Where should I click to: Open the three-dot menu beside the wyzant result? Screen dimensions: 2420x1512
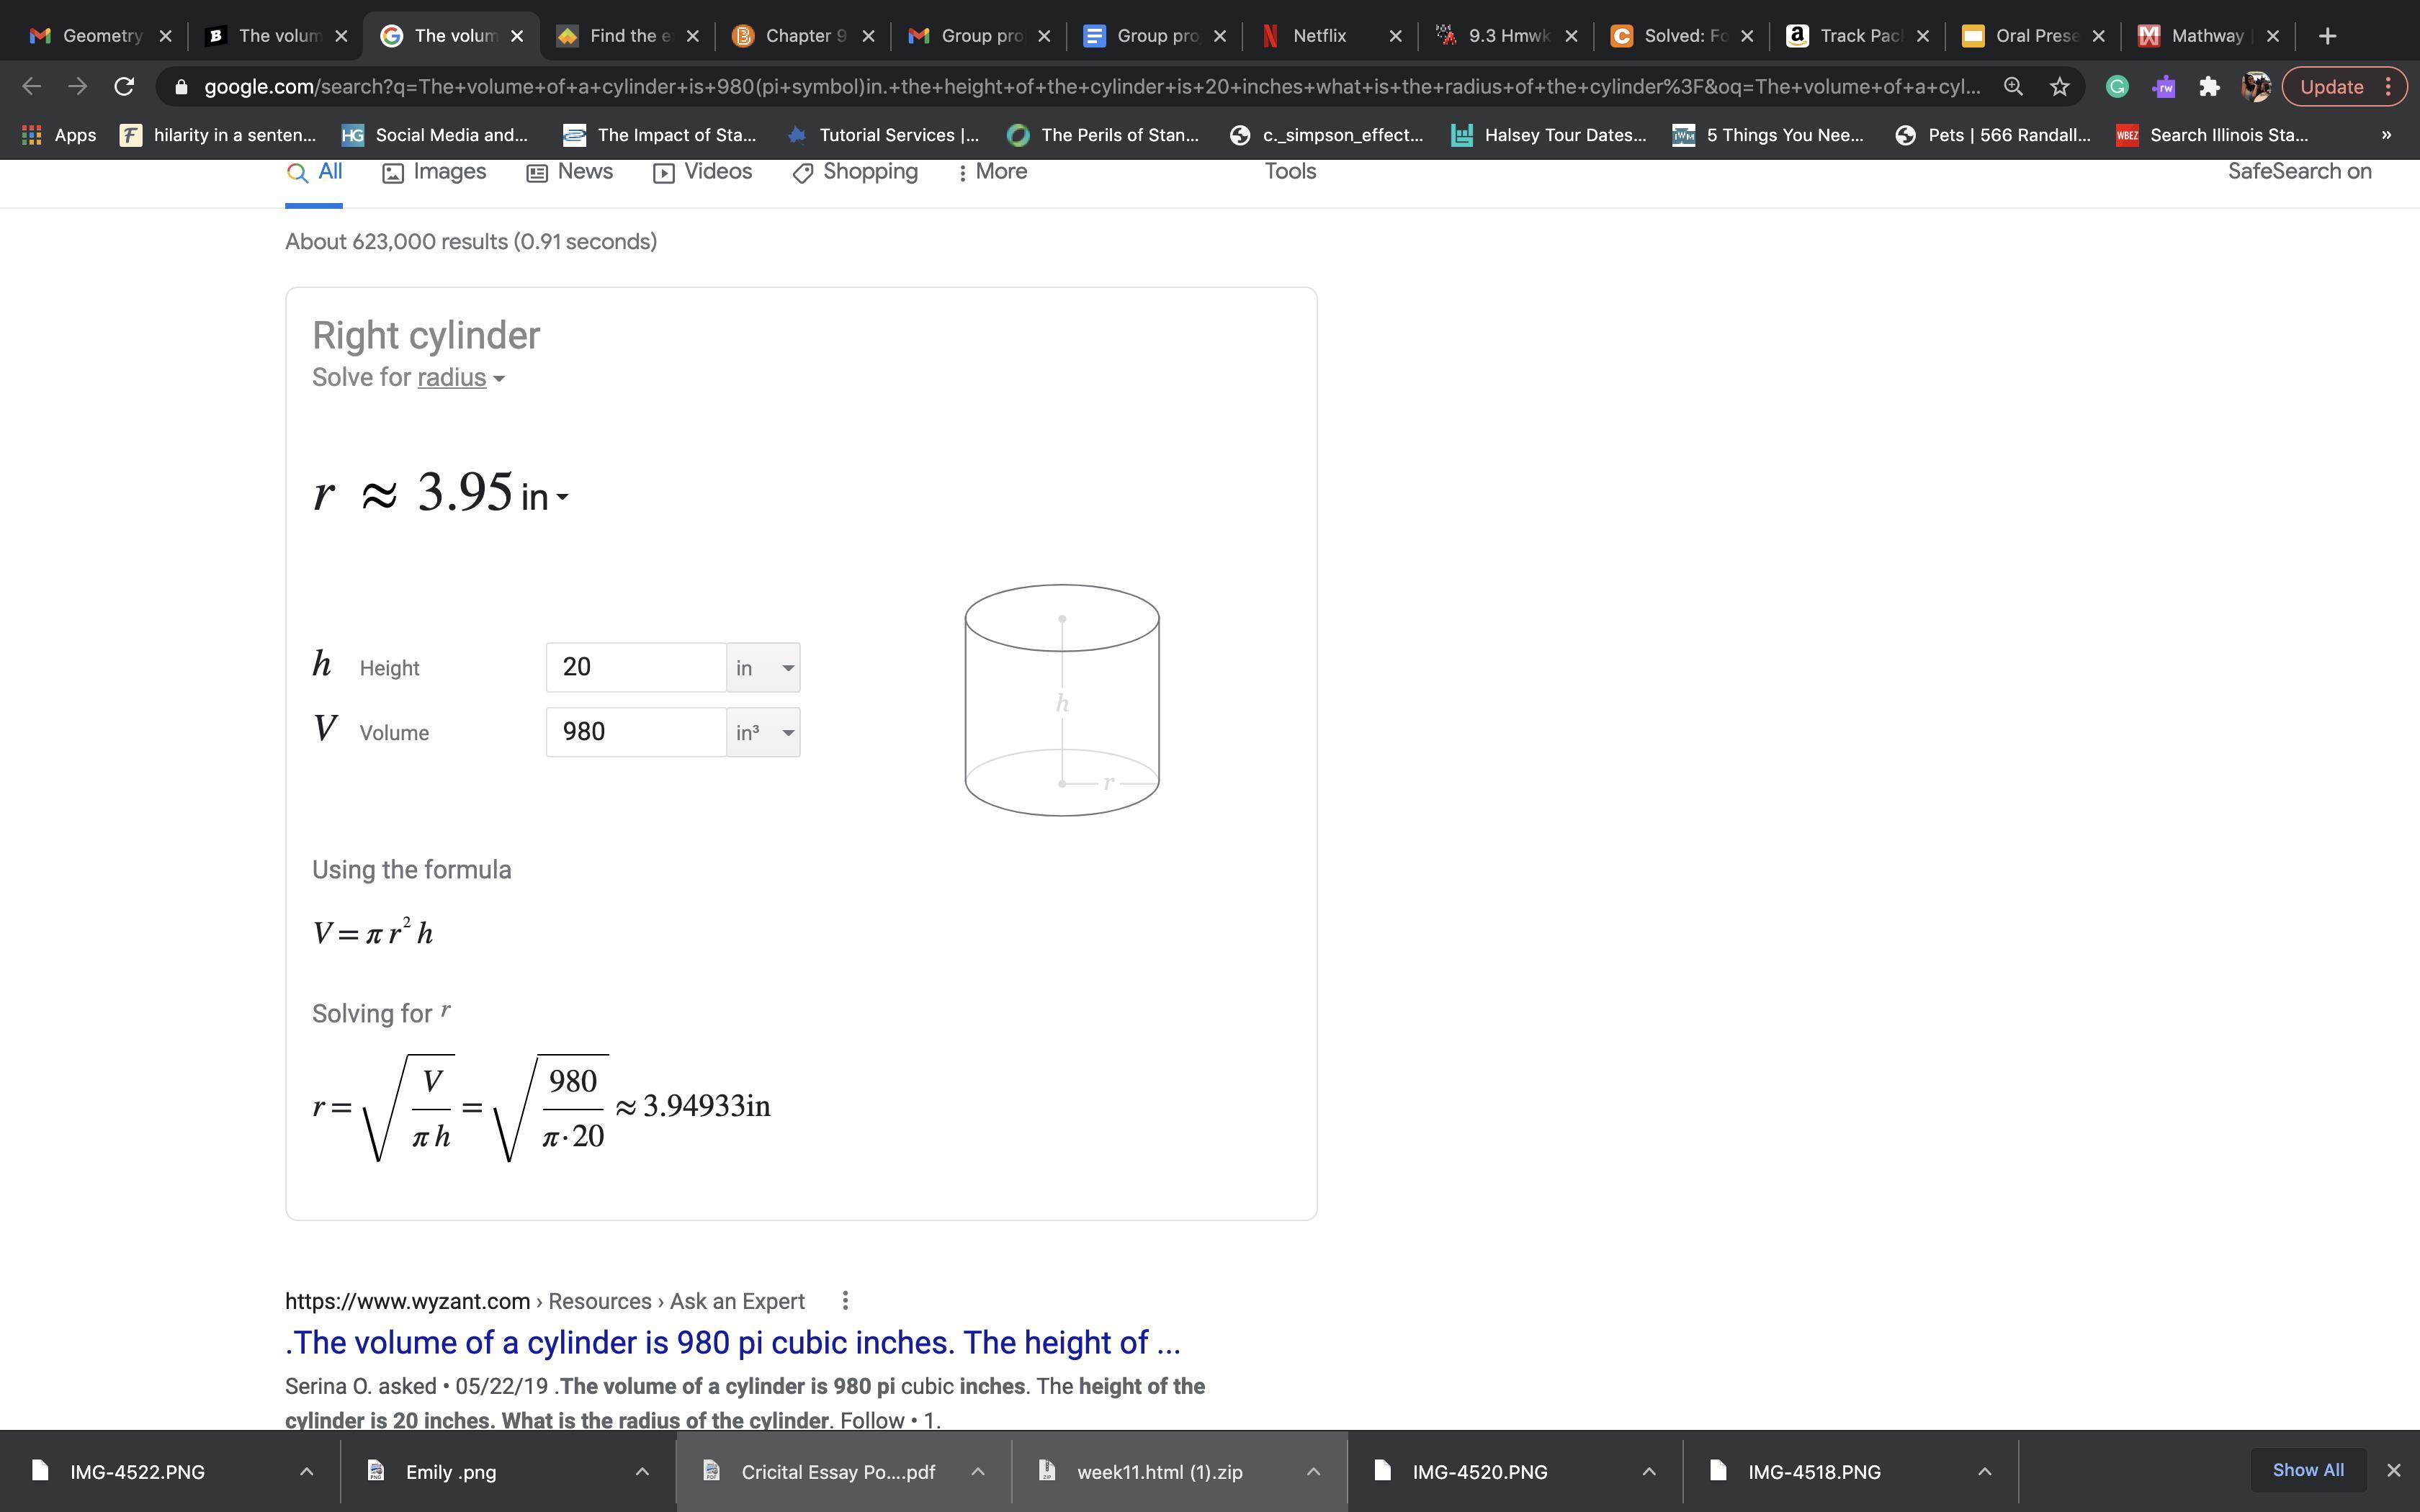point(845,1301)
